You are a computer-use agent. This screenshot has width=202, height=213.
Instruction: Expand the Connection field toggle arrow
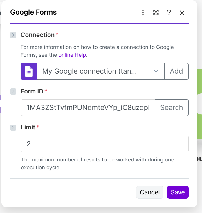click(x=13, y=35)
